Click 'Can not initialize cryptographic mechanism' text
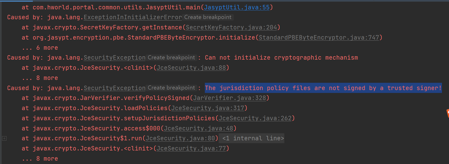The width and height of the screenshot is (449, 164). tap(281, 58)
